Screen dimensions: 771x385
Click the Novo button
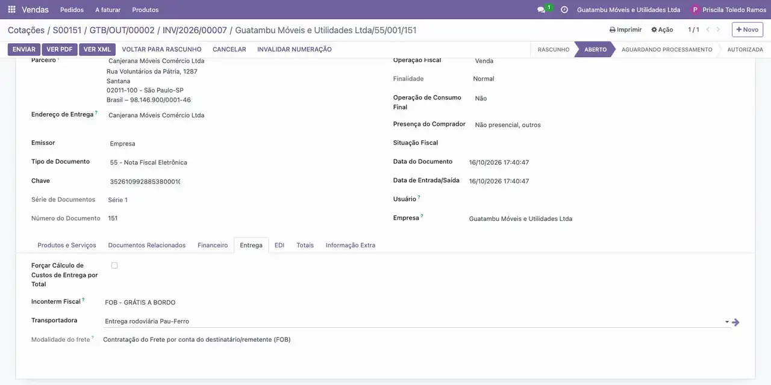(748, 29)
